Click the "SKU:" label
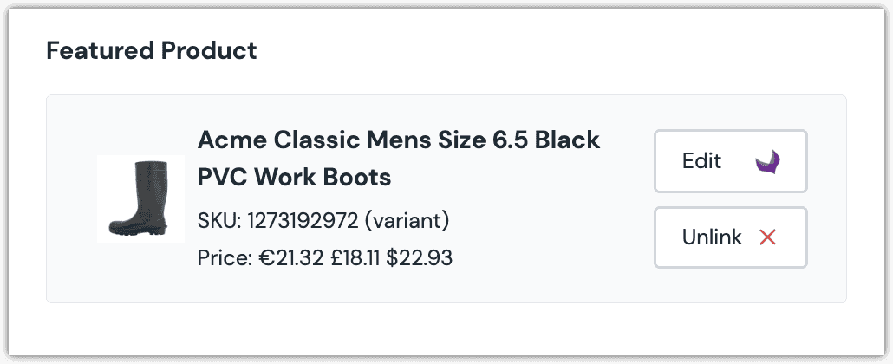The width and height of the screenshot is (893, 364). coord(220,220)
